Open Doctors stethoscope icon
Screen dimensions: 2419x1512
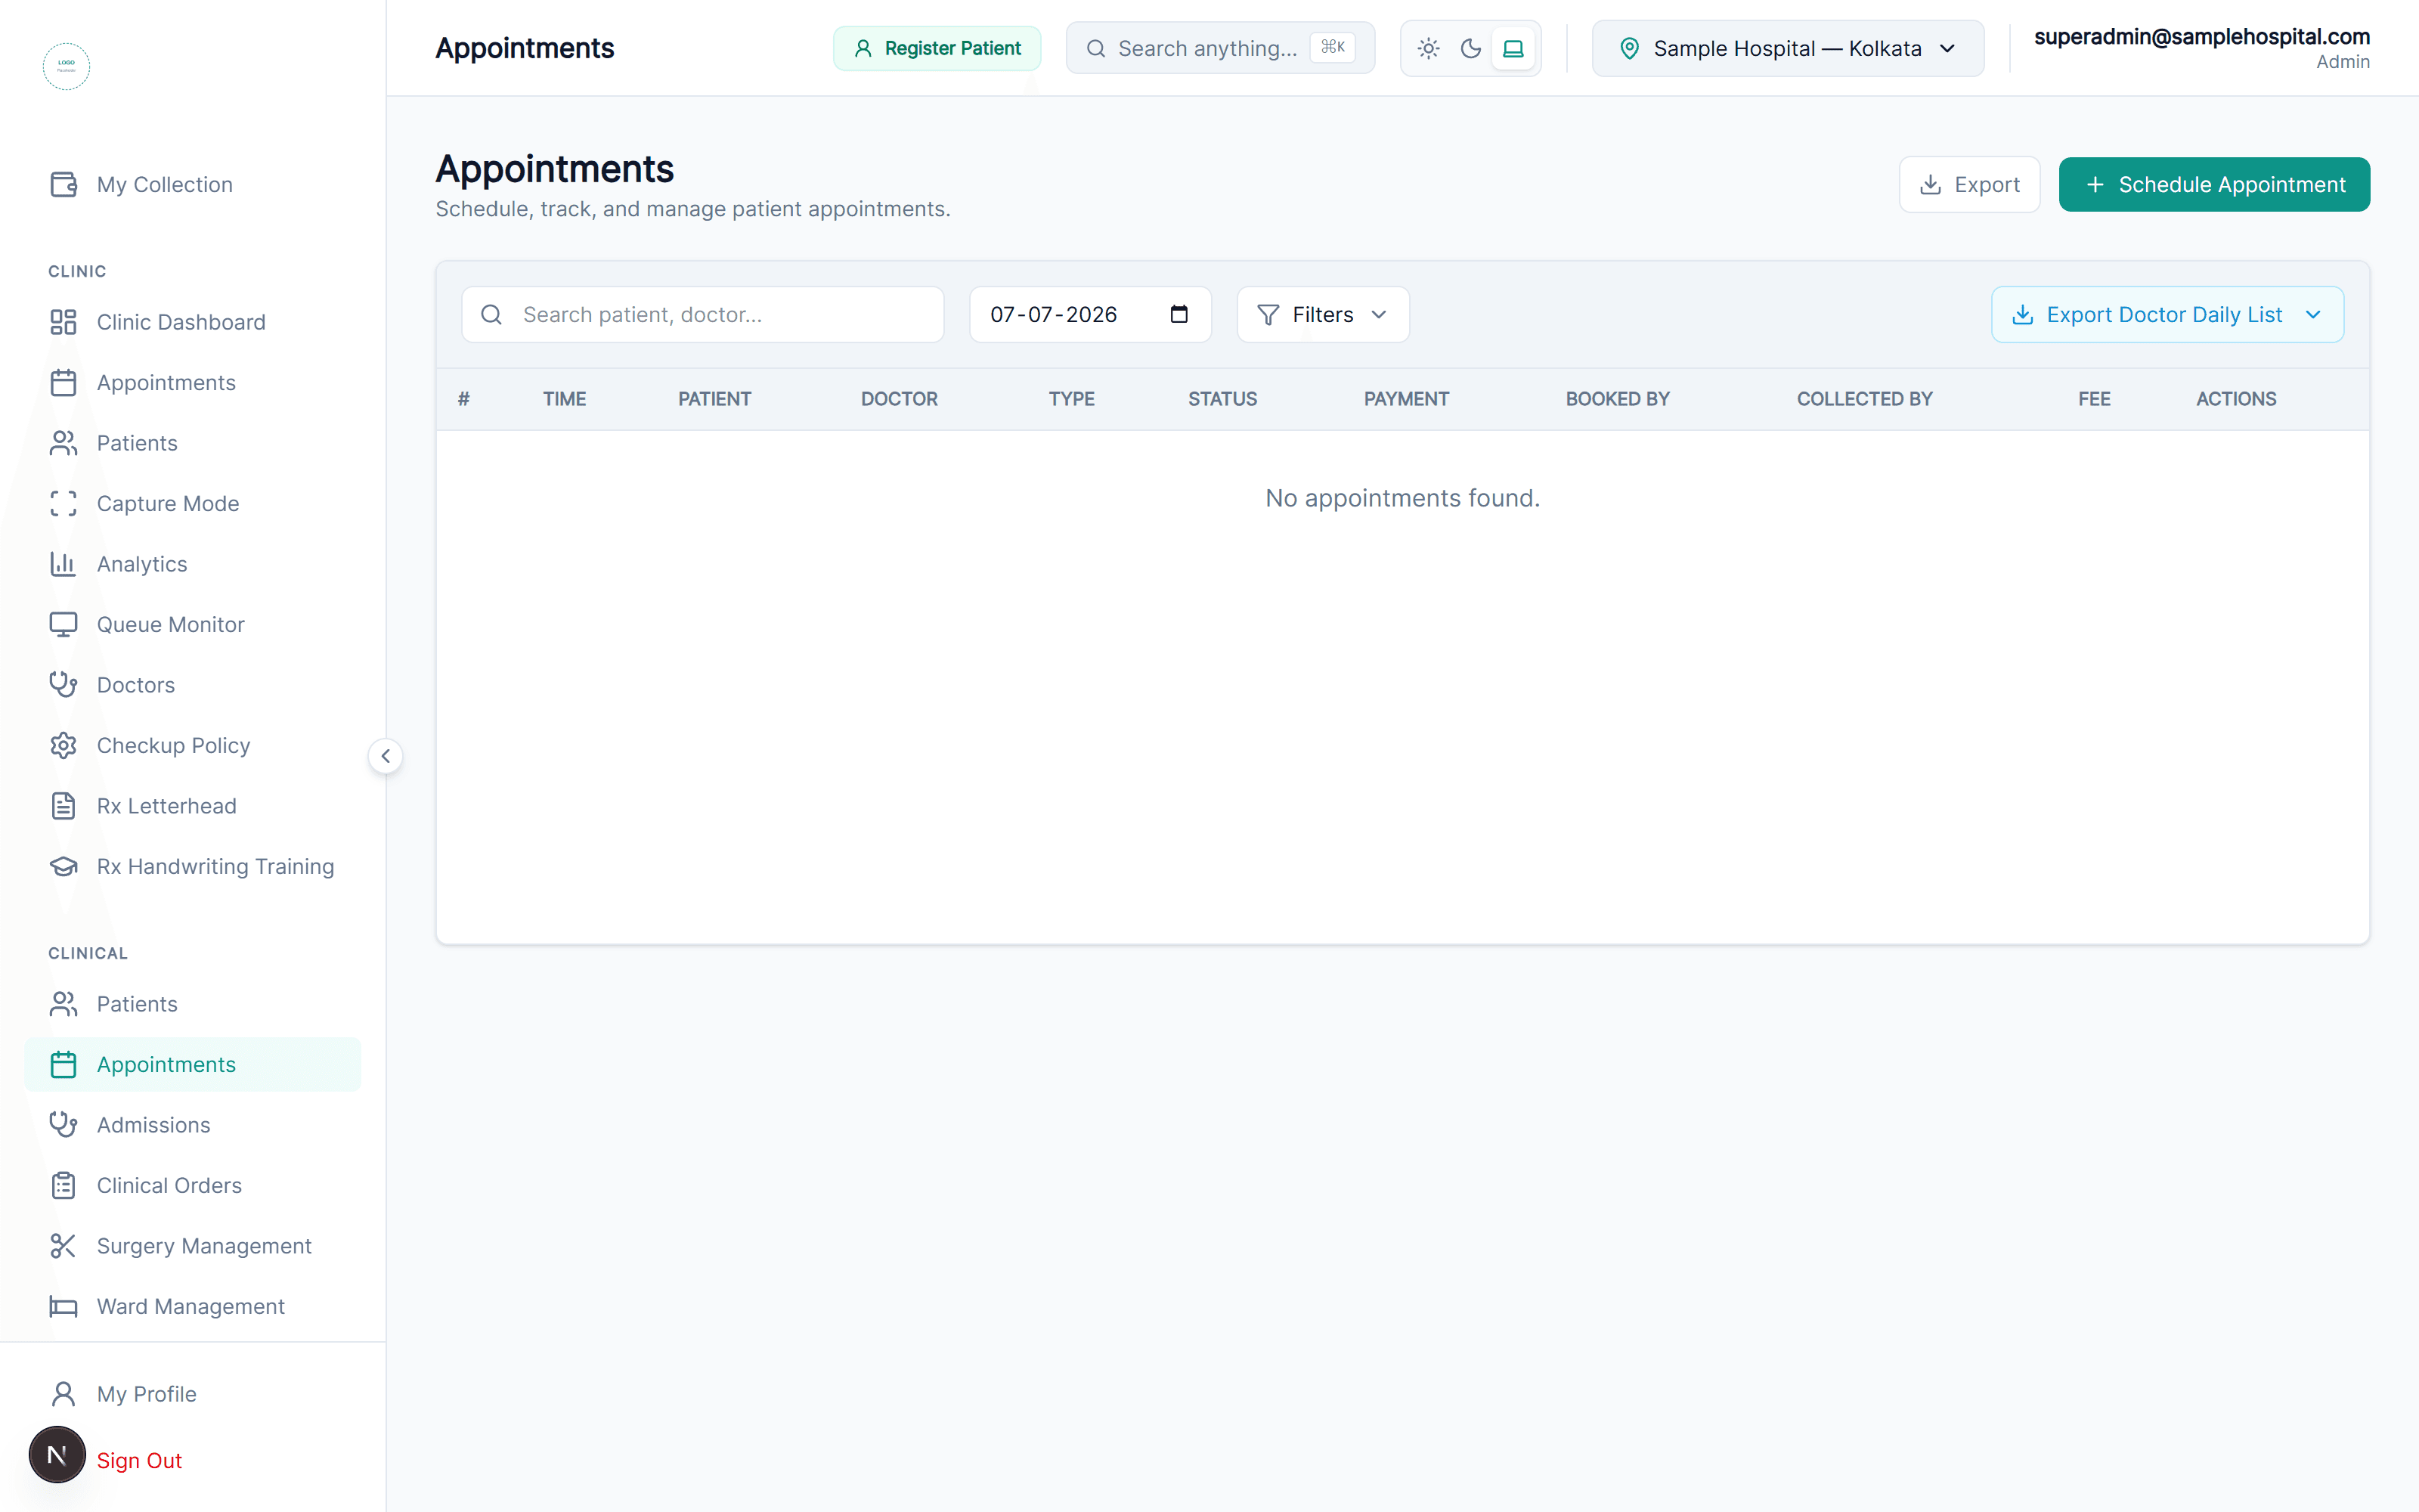(63, 685)
